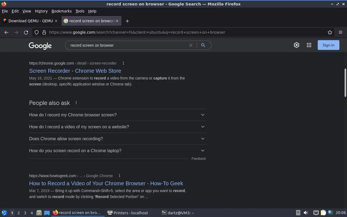
Task: Open Google quick settings gear
Action: (297, 45)
